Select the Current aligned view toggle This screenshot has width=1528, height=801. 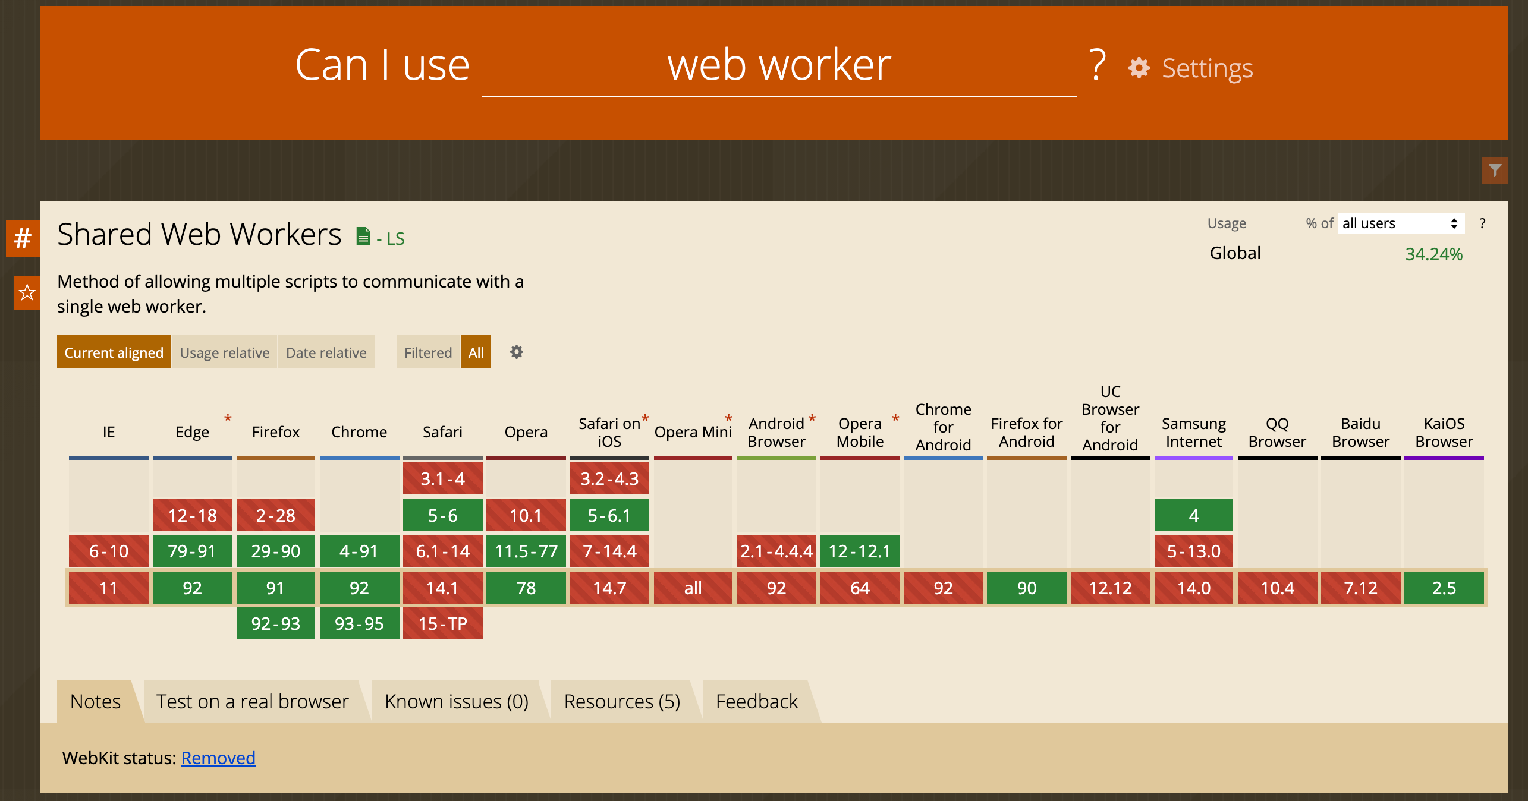coord(114,352)
